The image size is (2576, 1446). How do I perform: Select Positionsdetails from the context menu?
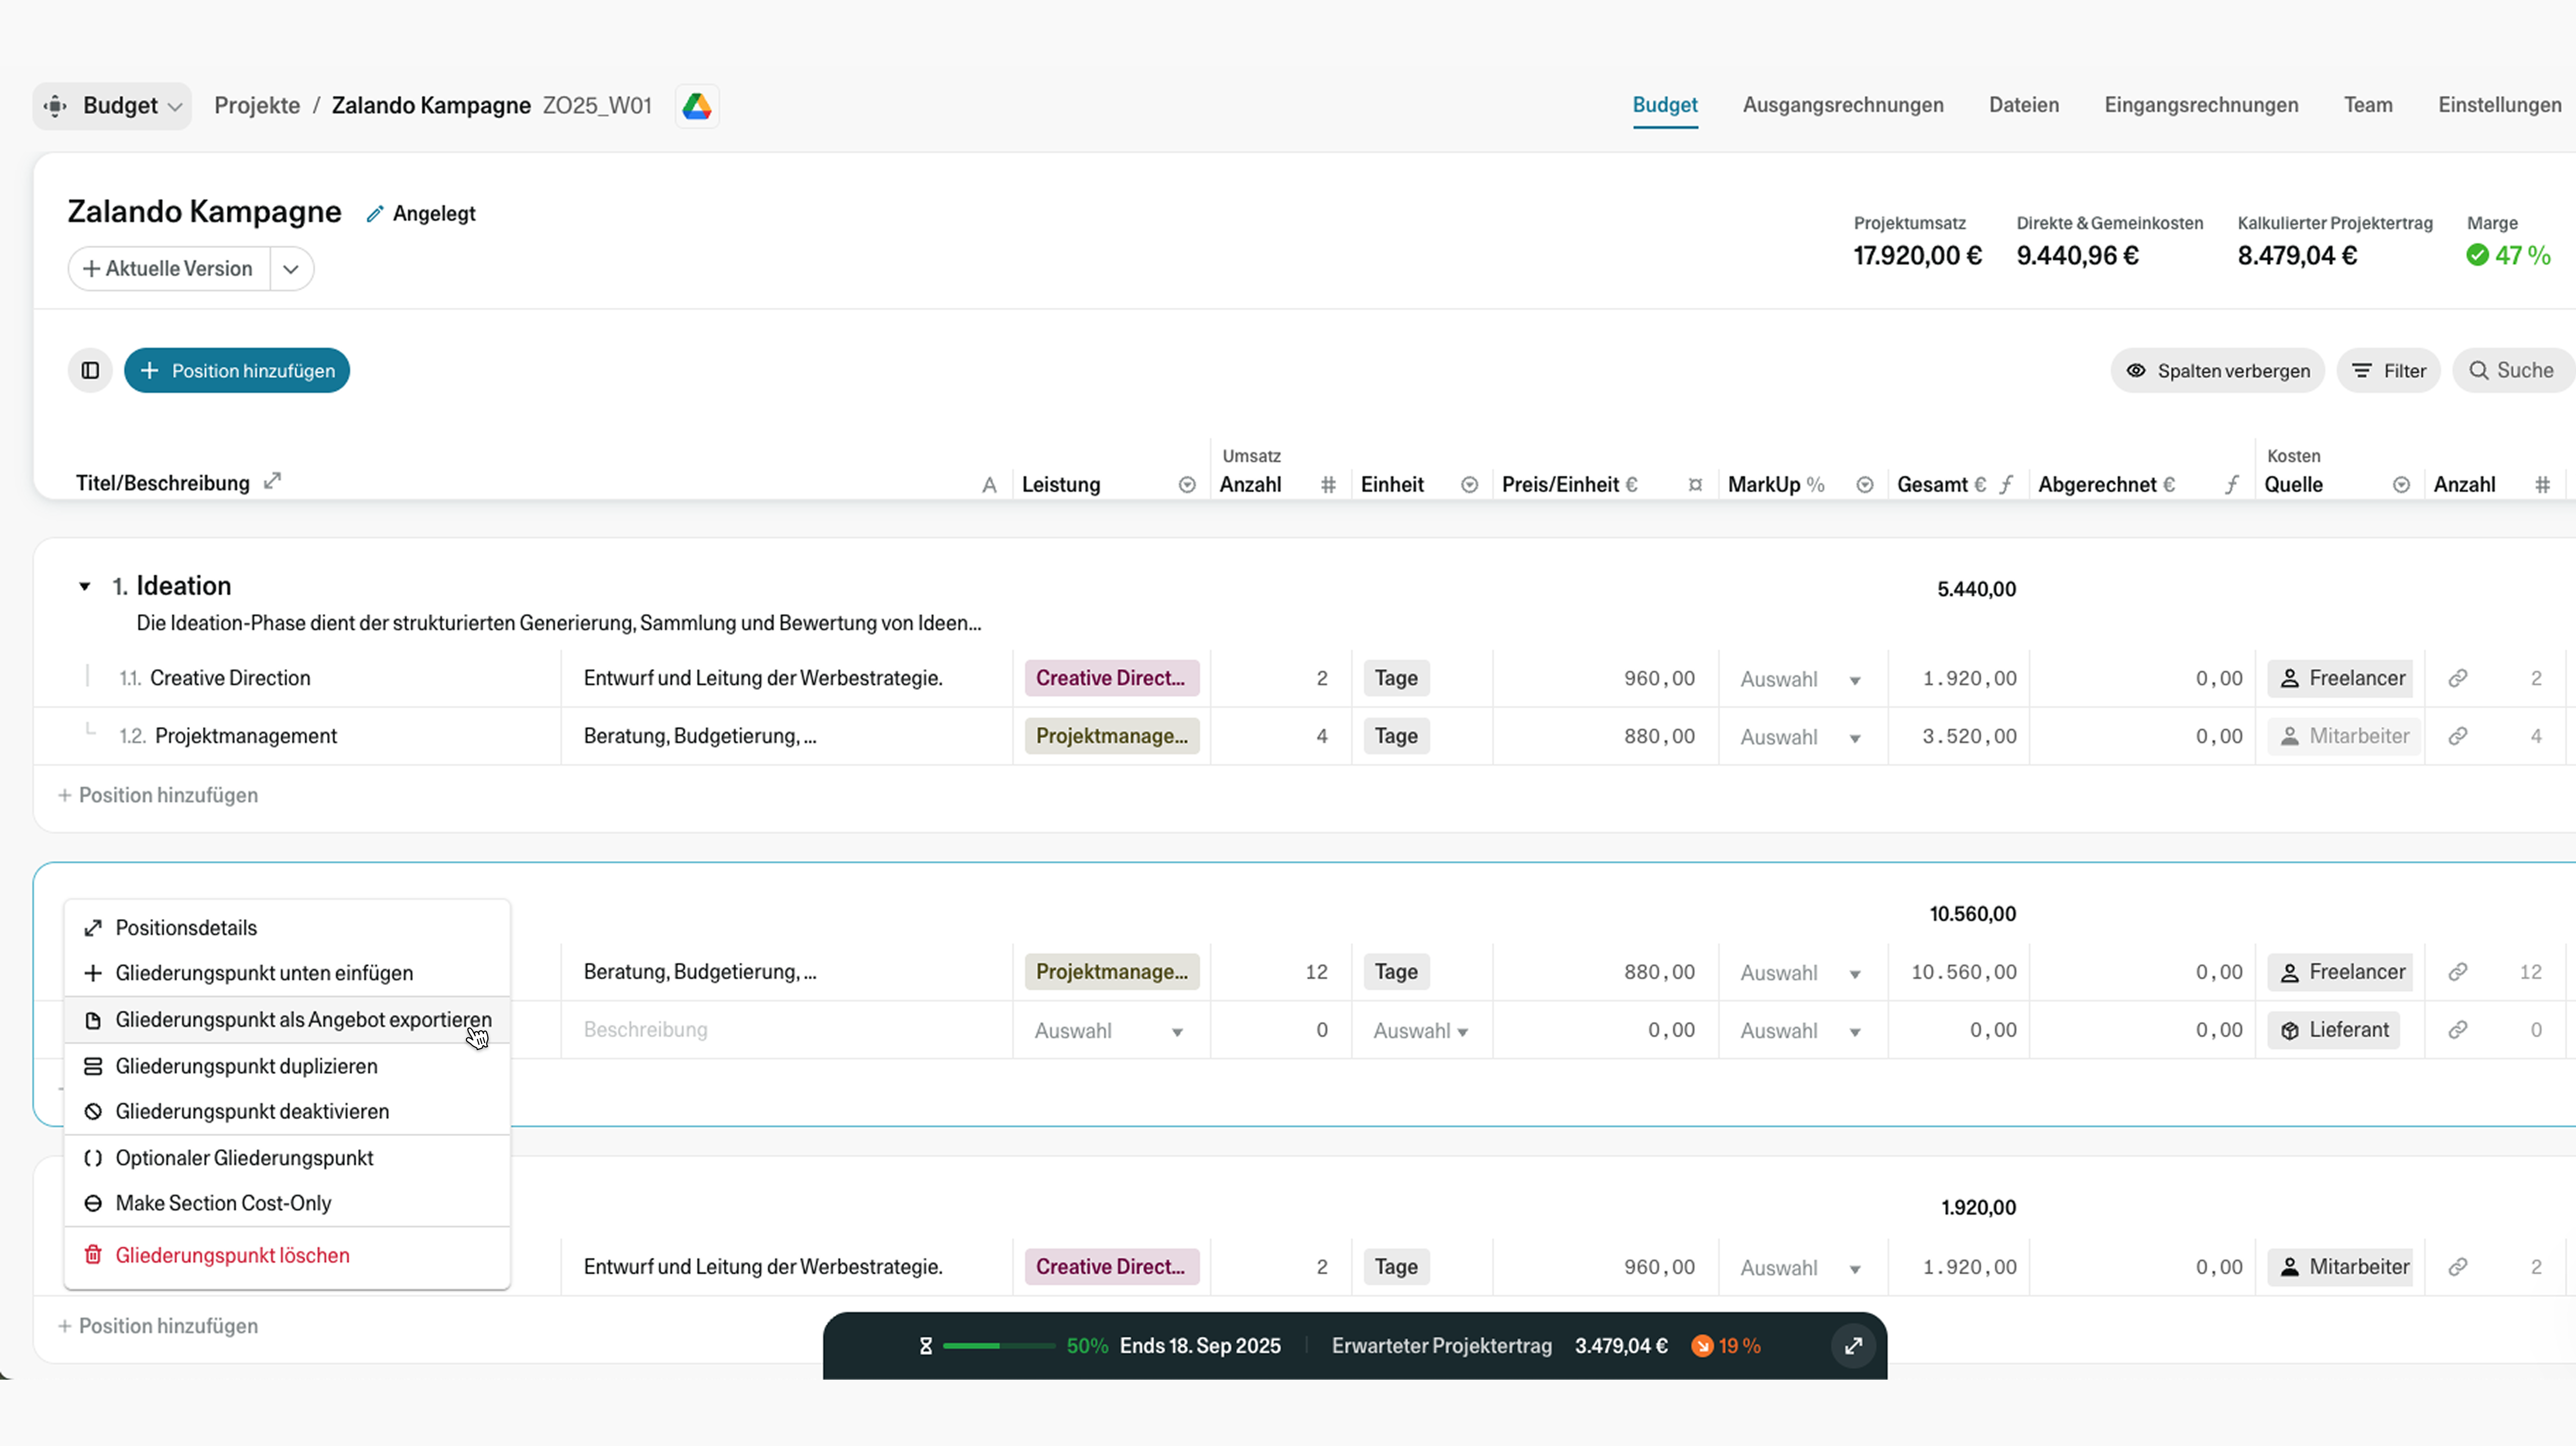point(287,928)
